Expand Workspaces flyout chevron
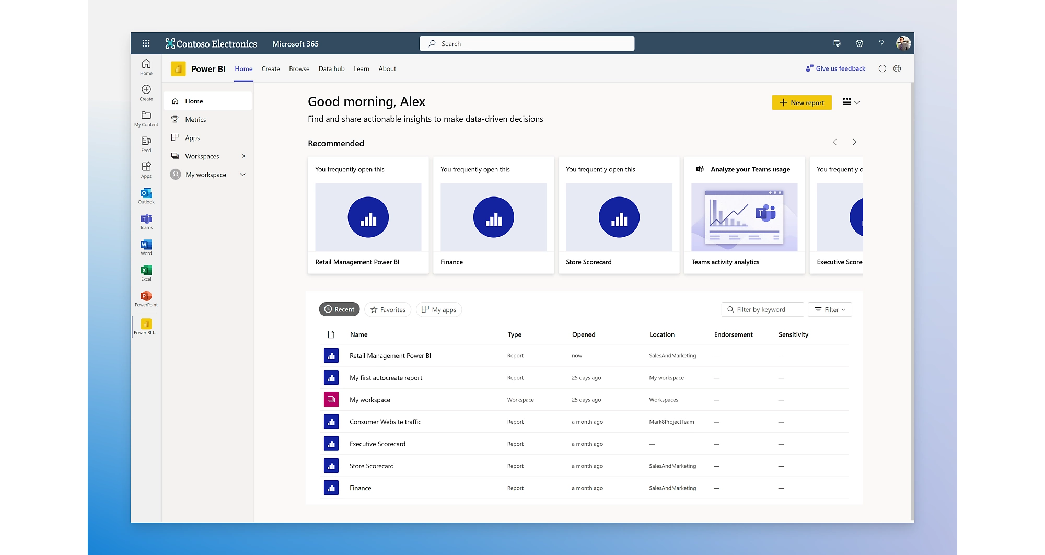1045x555 pixels. tap(243, 156)
